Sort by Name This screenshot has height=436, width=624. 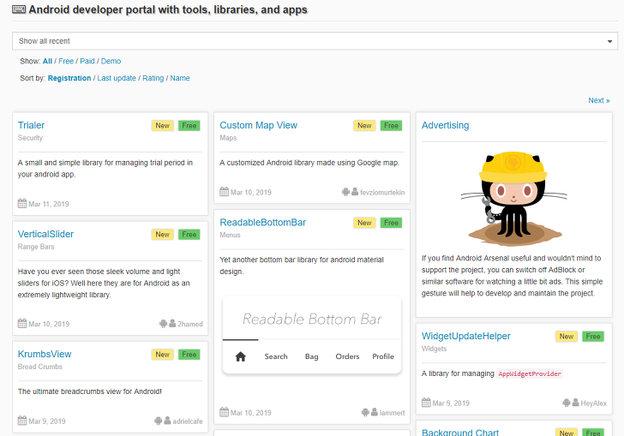pos(180,78)
